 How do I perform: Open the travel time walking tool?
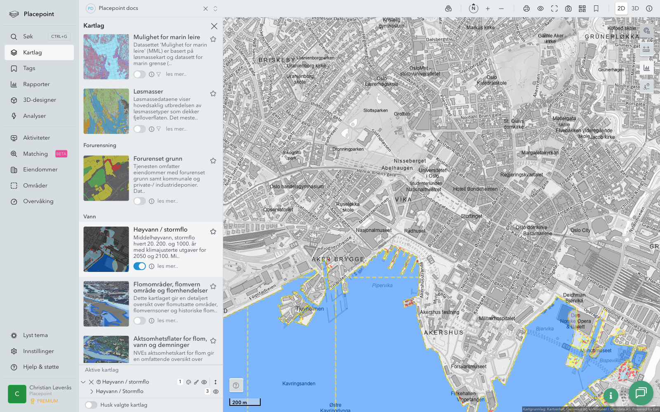point(646,86)
